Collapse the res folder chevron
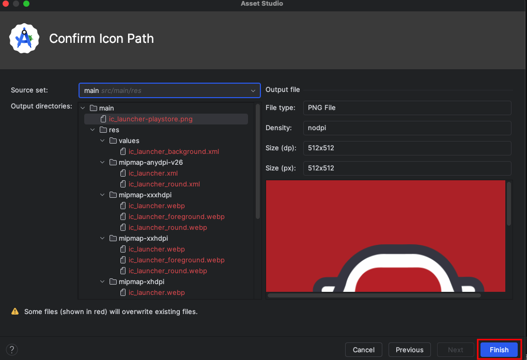This screenshot has height=360, width=527. pyautogui.click(x=92, y=130)
